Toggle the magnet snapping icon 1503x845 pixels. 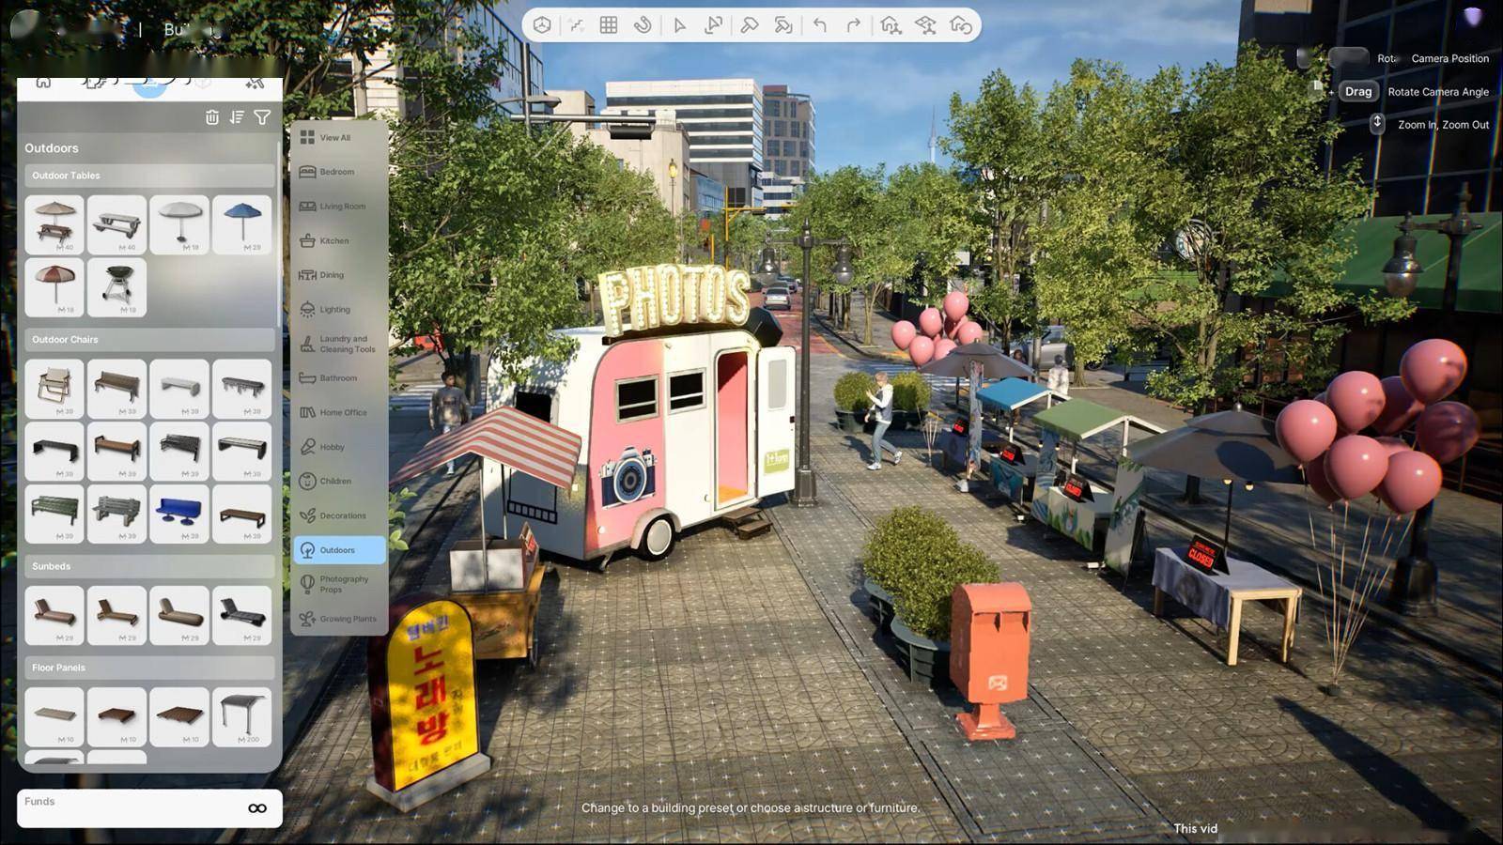coord(643,25)
